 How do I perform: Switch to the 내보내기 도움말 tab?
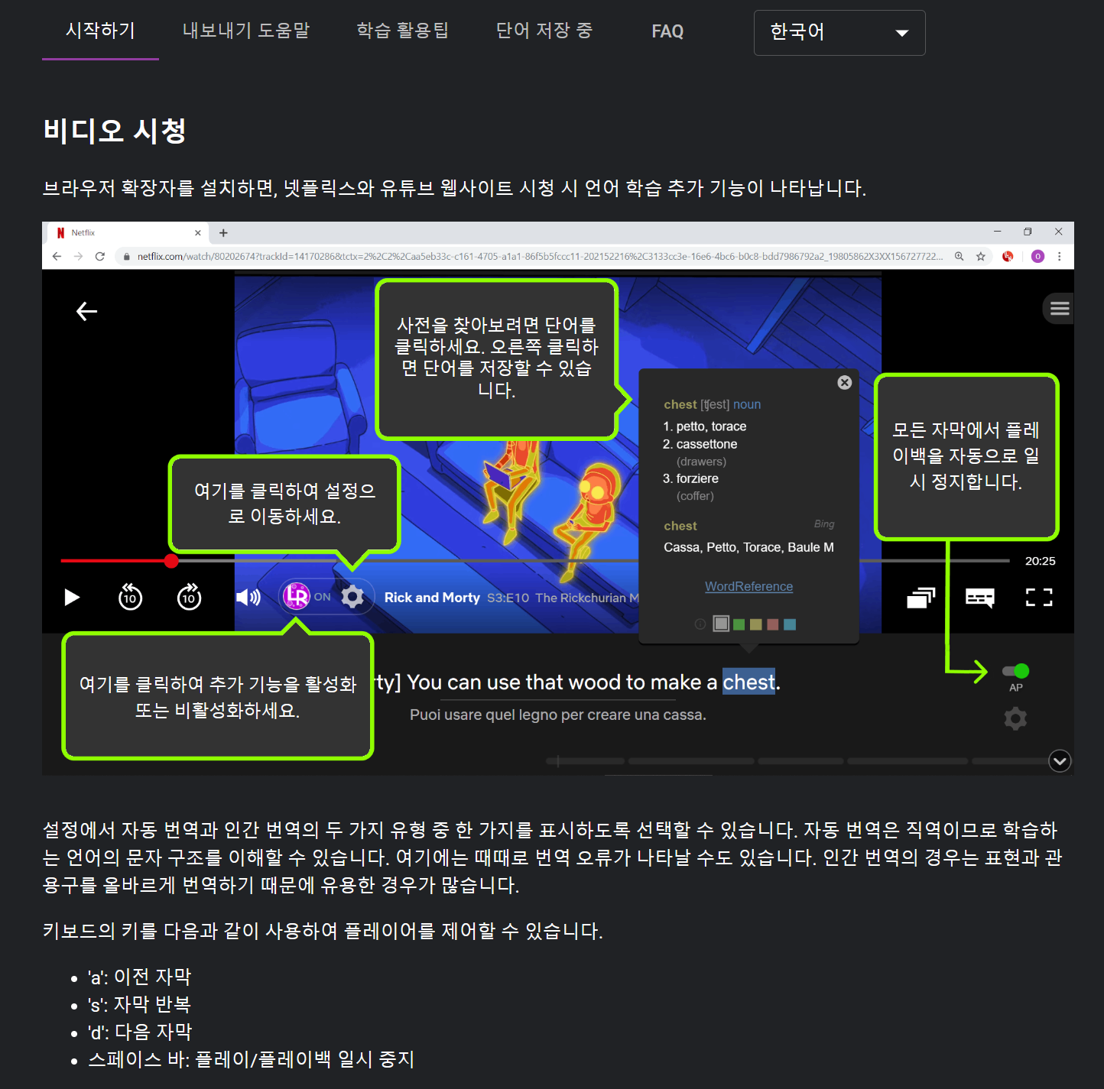coord(246,31)
